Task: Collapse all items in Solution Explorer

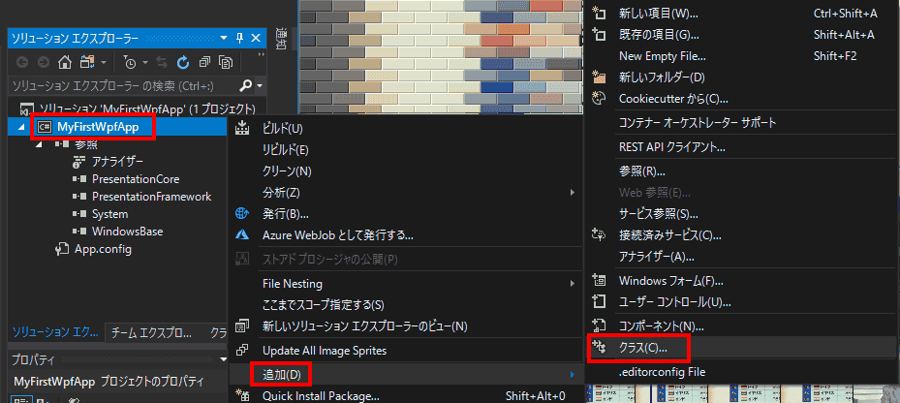Action: 205,62
